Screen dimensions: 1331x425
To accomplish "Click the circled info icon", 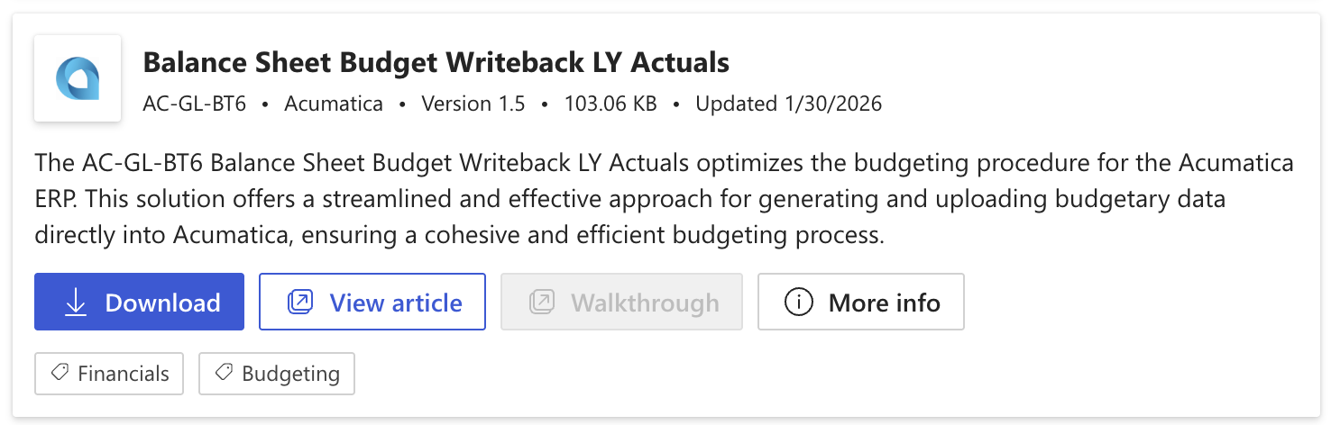I will click(x=799, y=303).
